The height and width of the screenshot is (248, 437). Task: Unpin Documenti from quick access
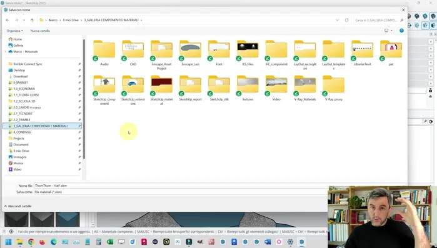click(79, 145)
